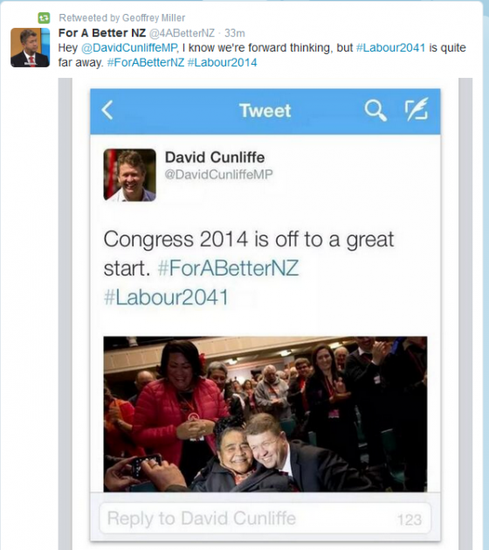489x550 pixels.
Task: Open the @DavidCunliffeMP mention link
Action: 129,48
